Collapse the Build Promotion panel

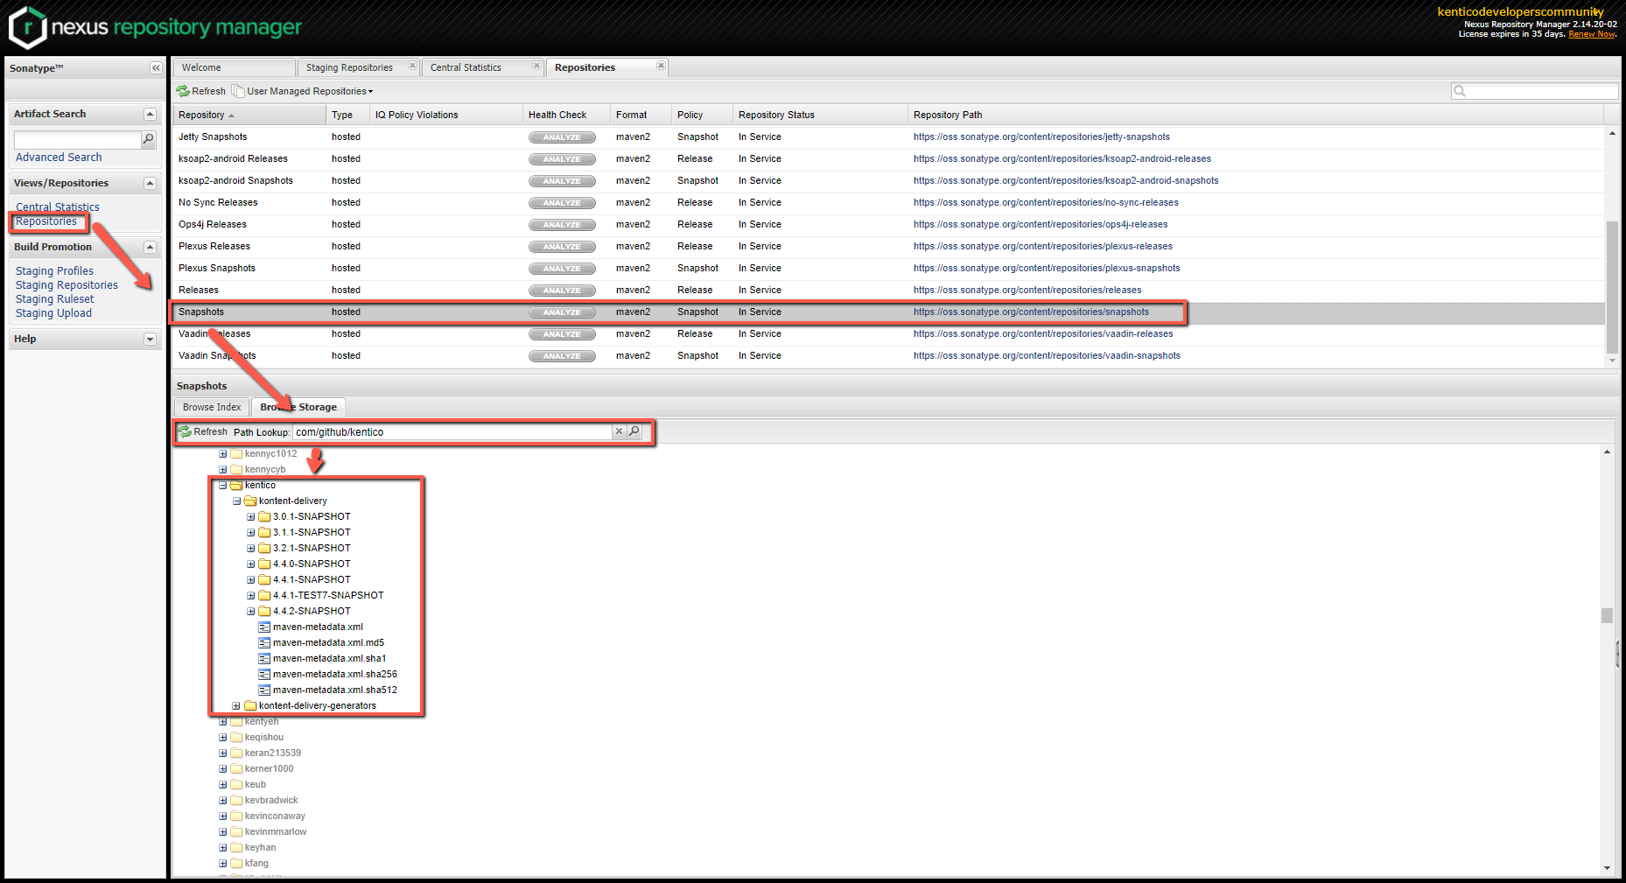[150, 247]
